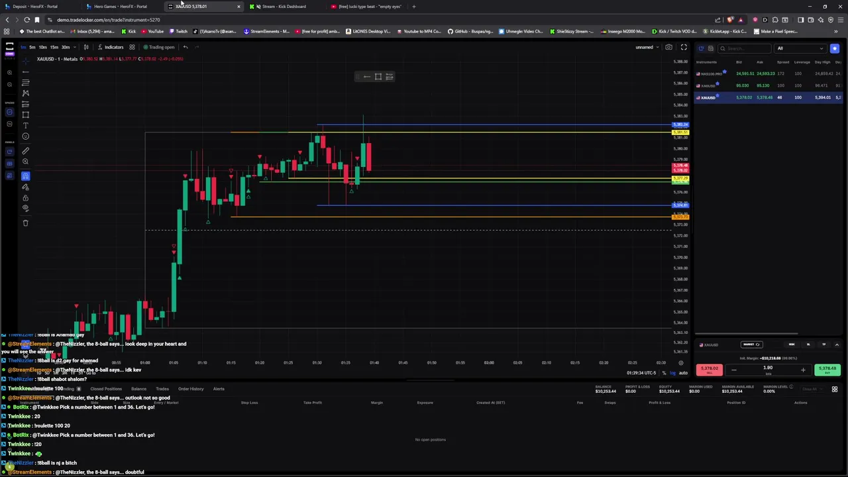Select the 15m timeframe
Image resolution: width=848 pixels, height=477 pixels.
[x=54, y=47]
